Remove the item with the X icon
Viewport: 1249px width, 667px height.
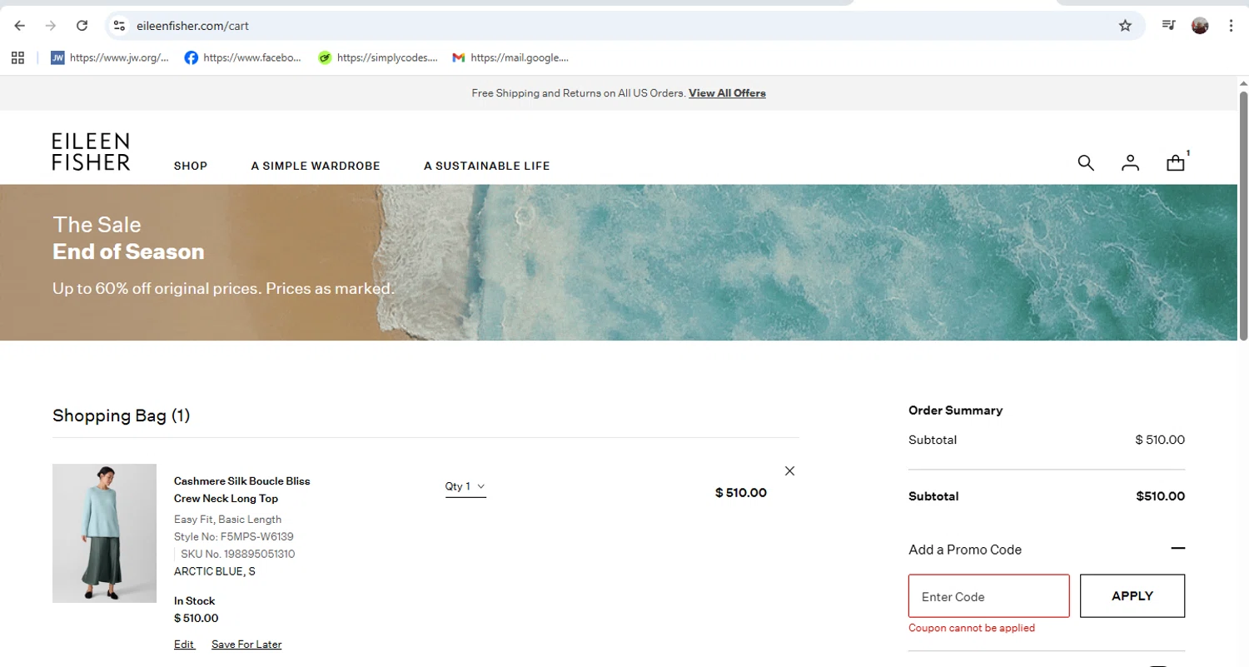pos(789,470)
